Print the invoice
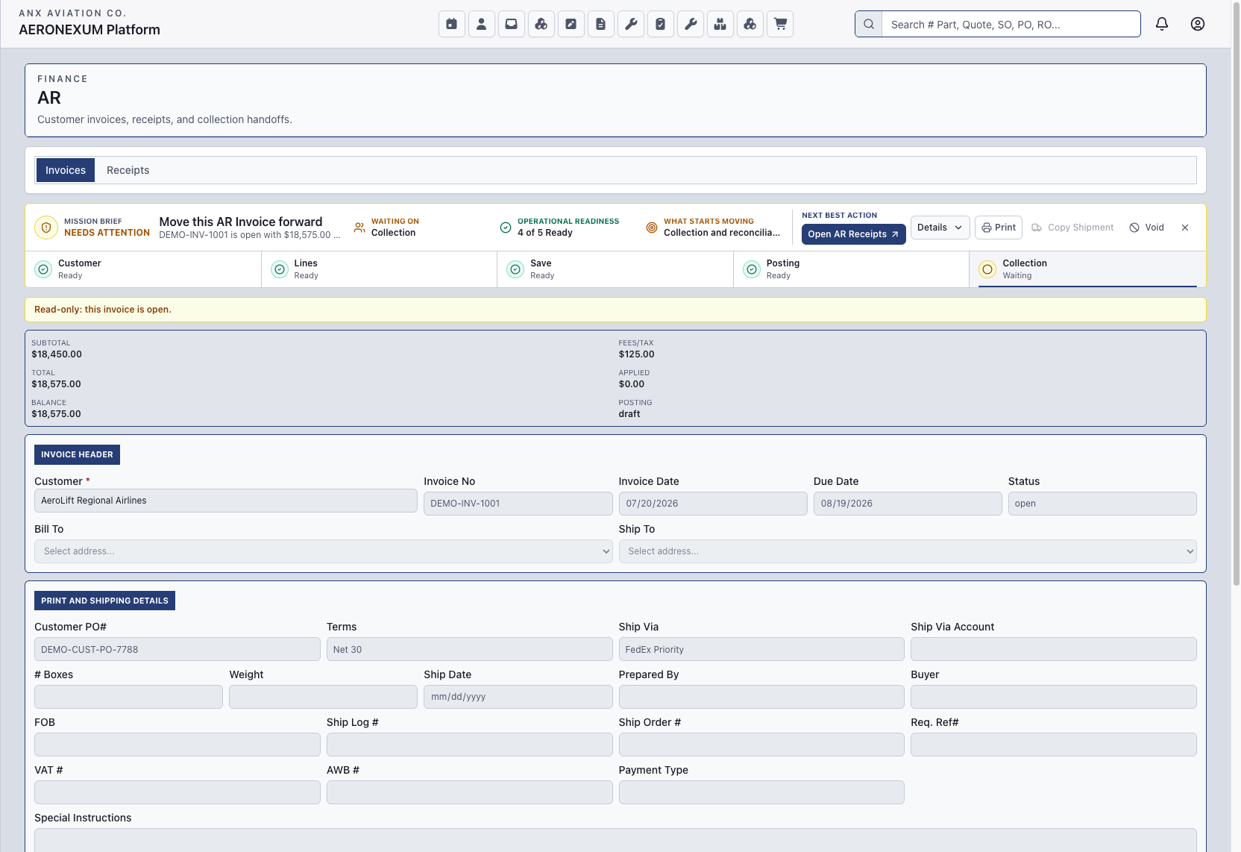Screen dimensions: 1241x852 coord(999,228)
